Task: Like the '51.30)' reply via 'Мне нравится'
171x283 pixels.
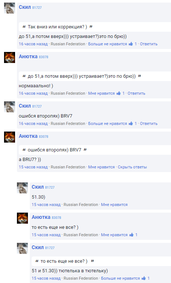Action: coord(114,205)
